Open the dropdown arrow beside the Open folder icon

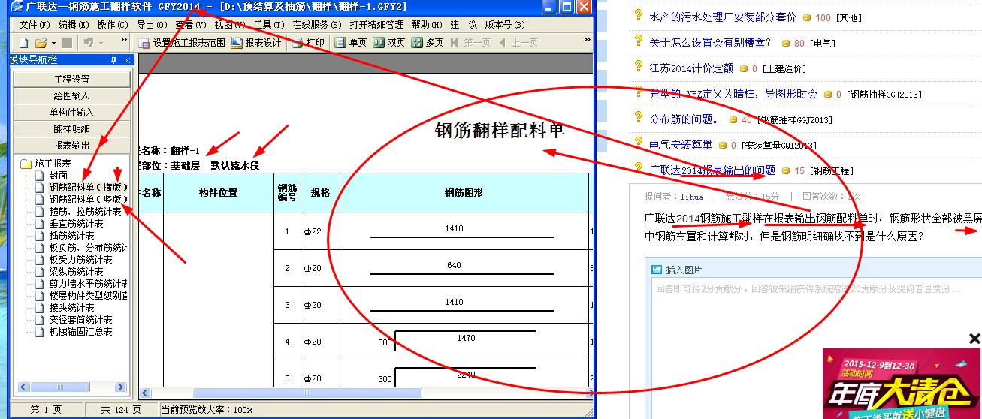(x=53, y=43)
